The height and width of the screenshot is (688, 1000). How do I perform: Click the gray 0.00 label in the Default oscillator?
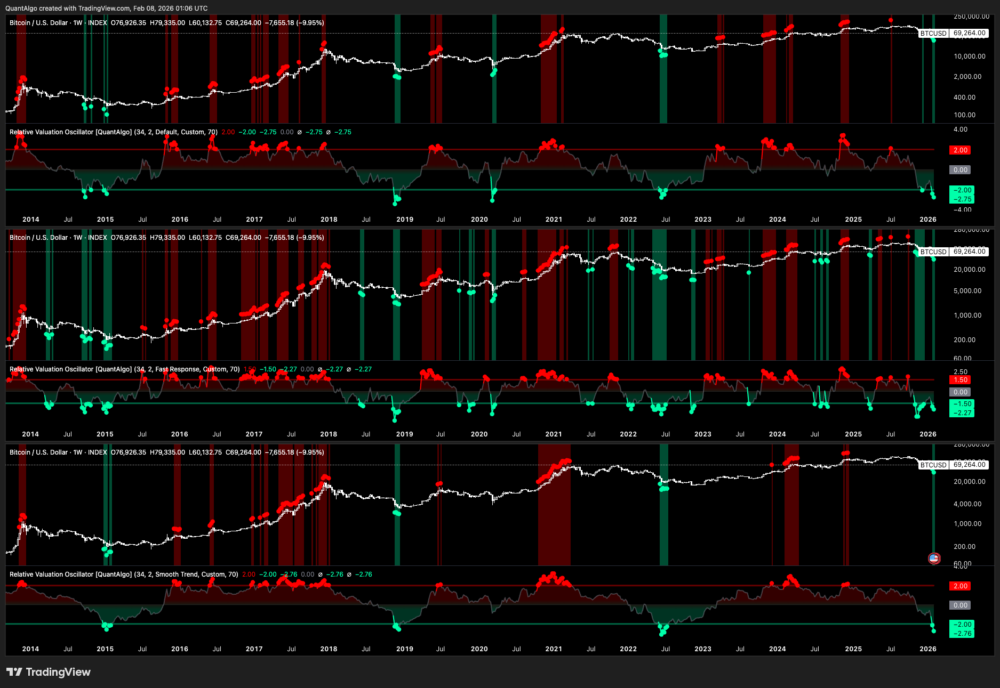point(961,170)
